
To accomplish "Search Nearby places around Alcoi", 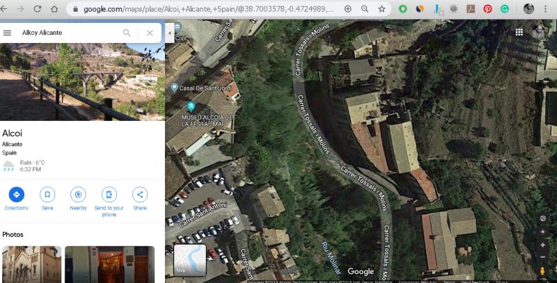I will (x=78, y=199).
